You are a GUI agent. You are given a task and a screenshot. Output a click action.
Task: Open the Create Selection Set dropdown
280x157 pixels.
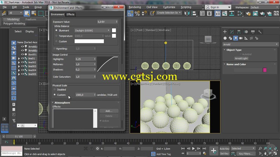[169, 13]
